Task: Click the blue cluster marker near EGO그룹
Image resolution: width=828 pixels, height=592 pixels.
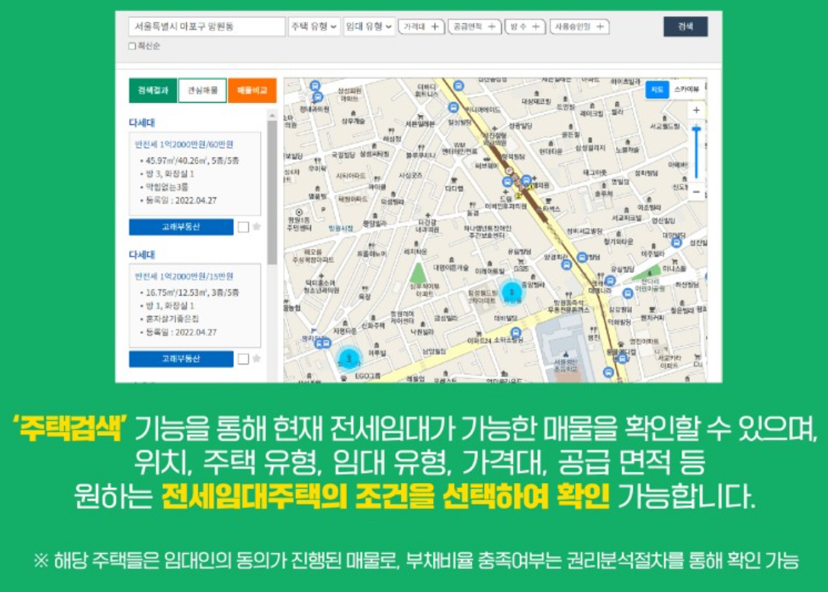Action: (x=348, y=360)
